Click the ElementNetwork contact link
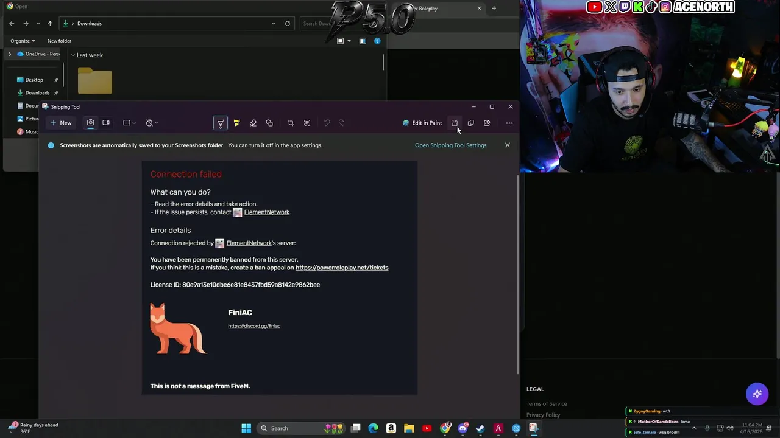Viewport: 780px width, 438px height. [266, 212]
